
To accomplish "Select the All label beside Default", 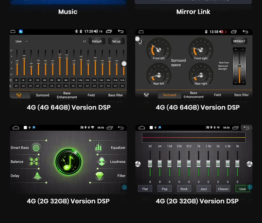I will coord(85,41).
